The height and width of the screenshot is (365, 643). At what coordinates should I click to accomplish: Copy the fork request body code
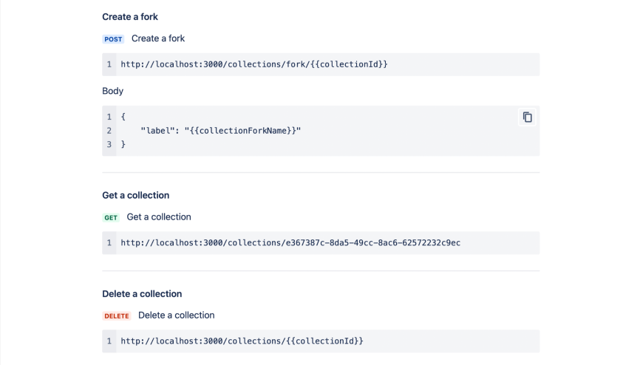tap(527, 117)
